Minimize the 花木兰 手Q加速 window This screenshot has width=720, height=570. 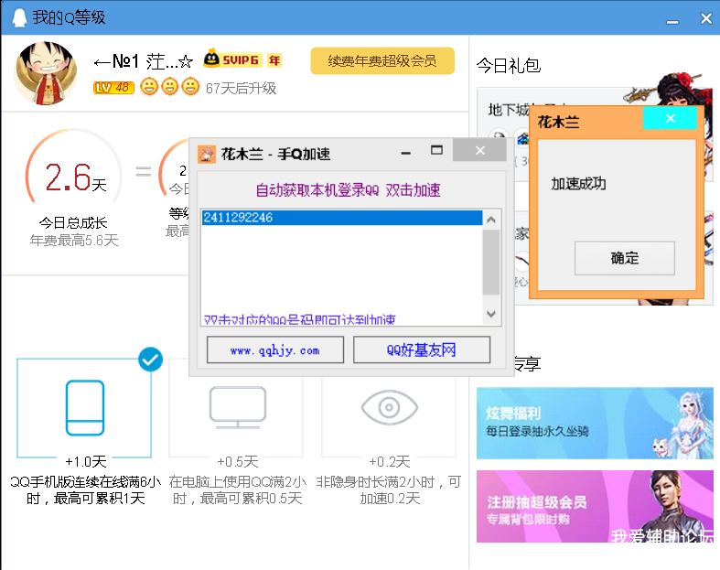tap(405, 153)
